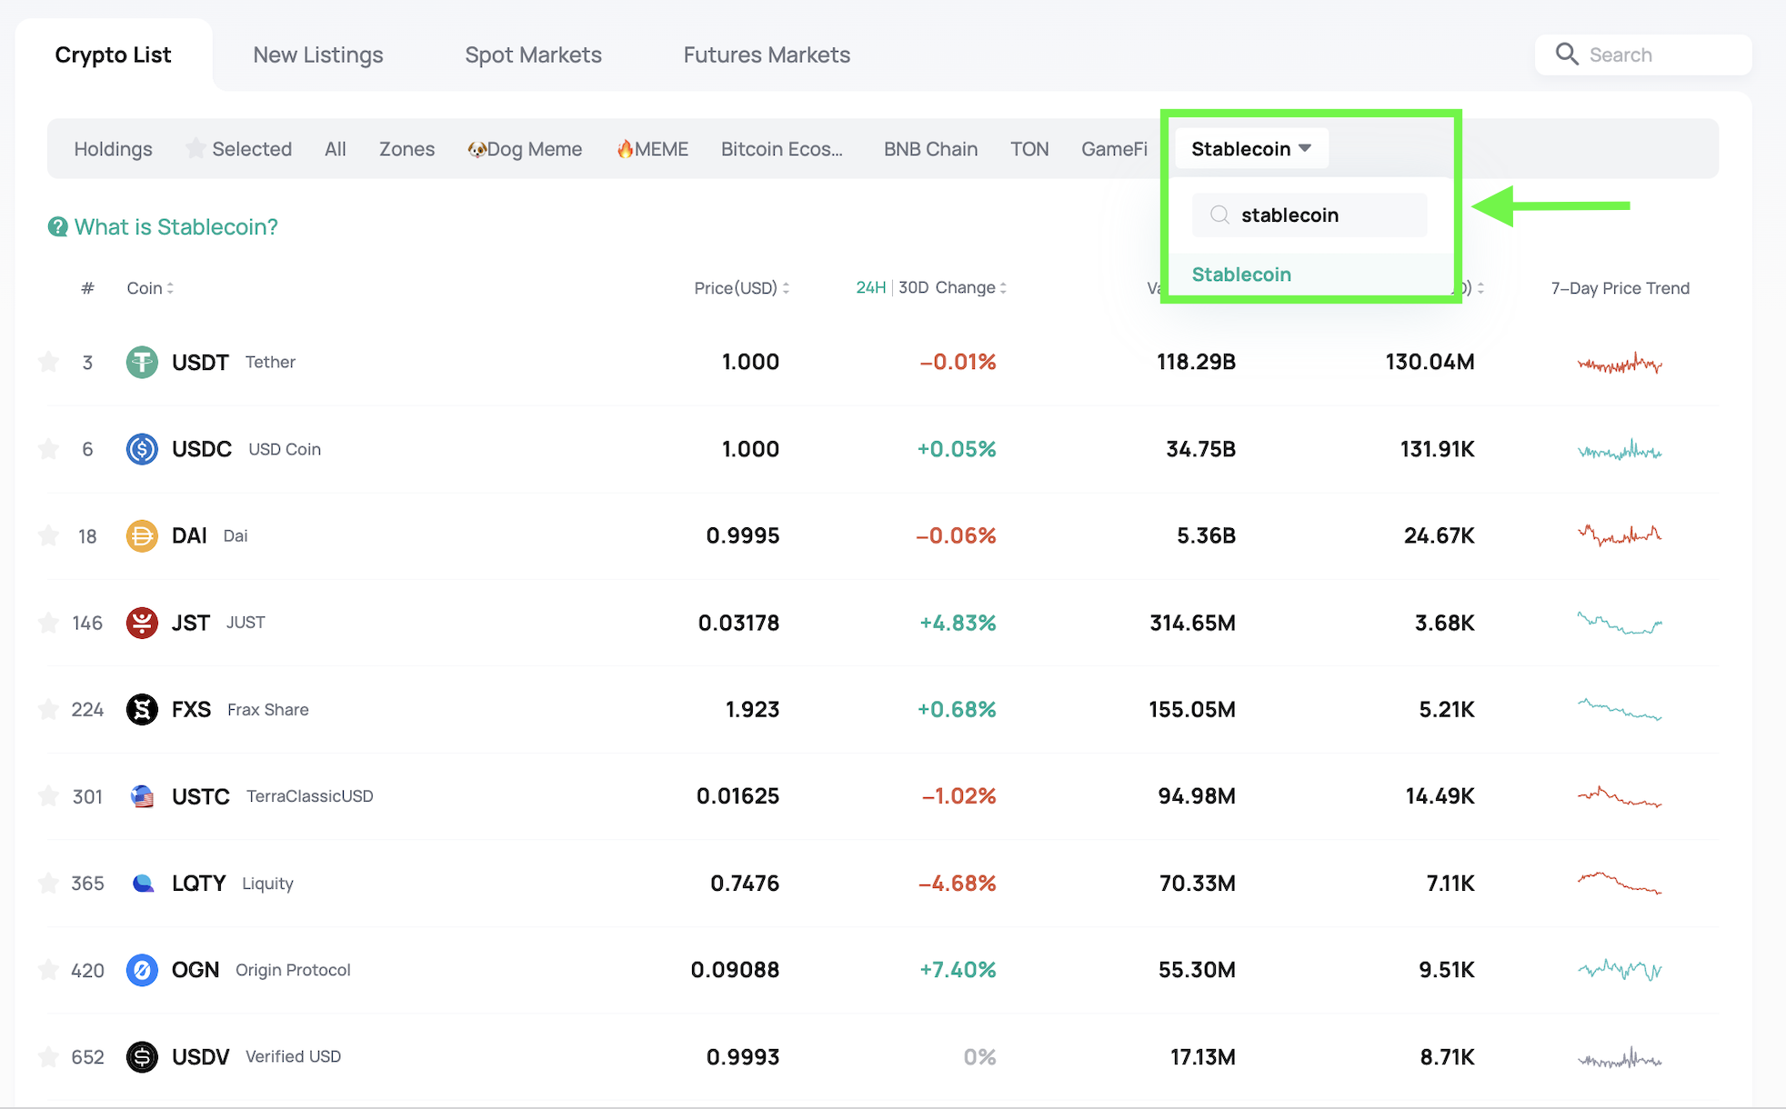
Task: Open the Stablecoin category dropdown
Action: (x=1251, y=148)
